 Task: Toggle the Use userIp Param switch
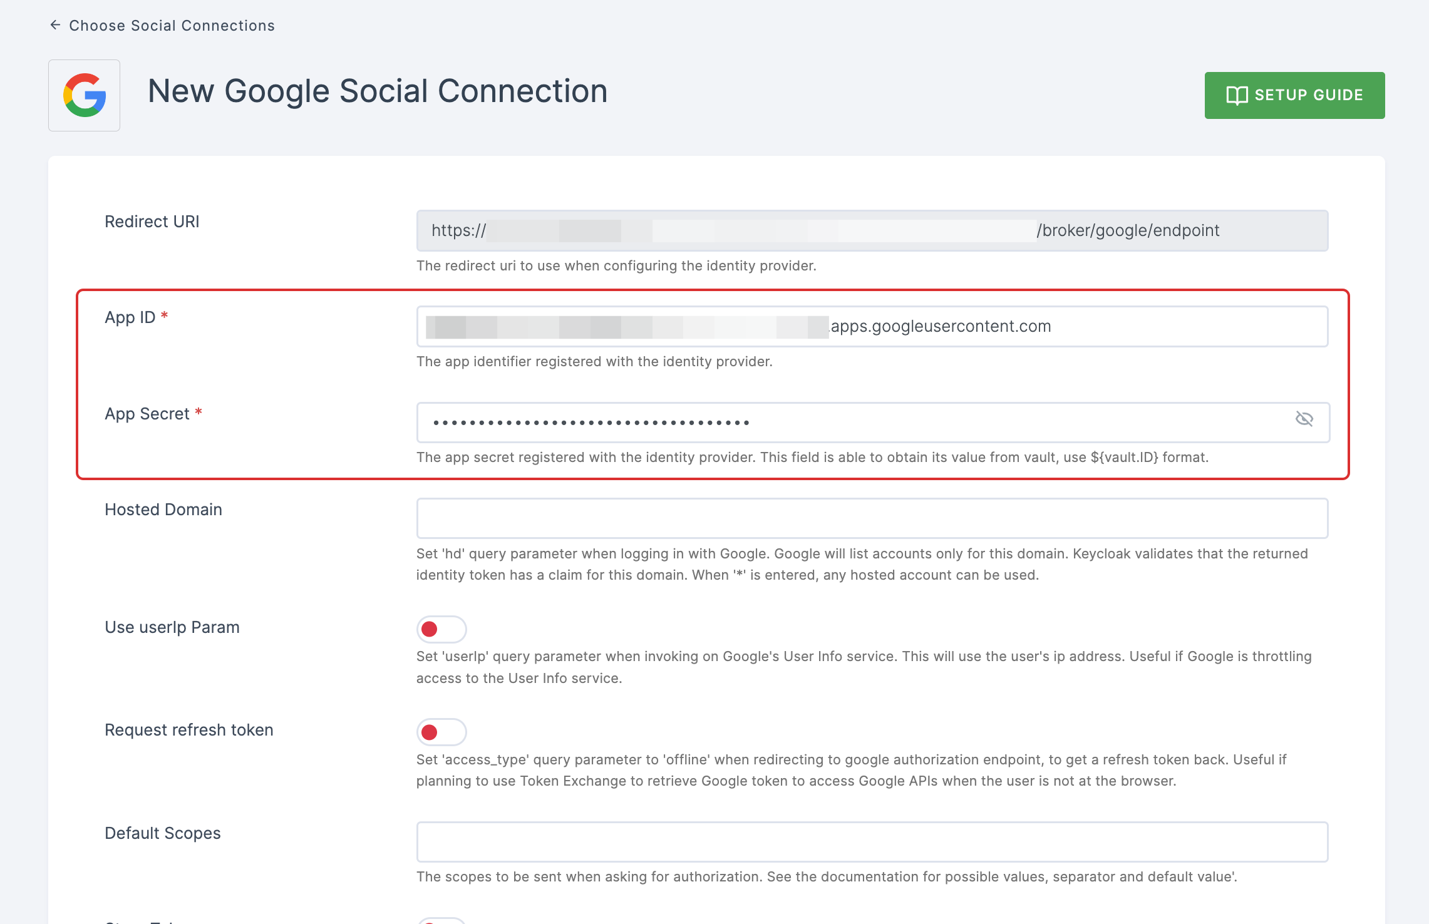(441, 629)
